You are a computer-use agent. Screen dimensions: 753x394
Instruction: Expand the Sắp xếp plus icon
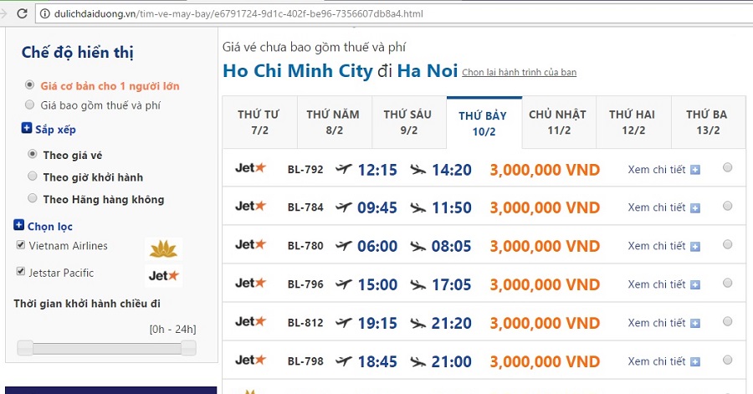[27, 128]
